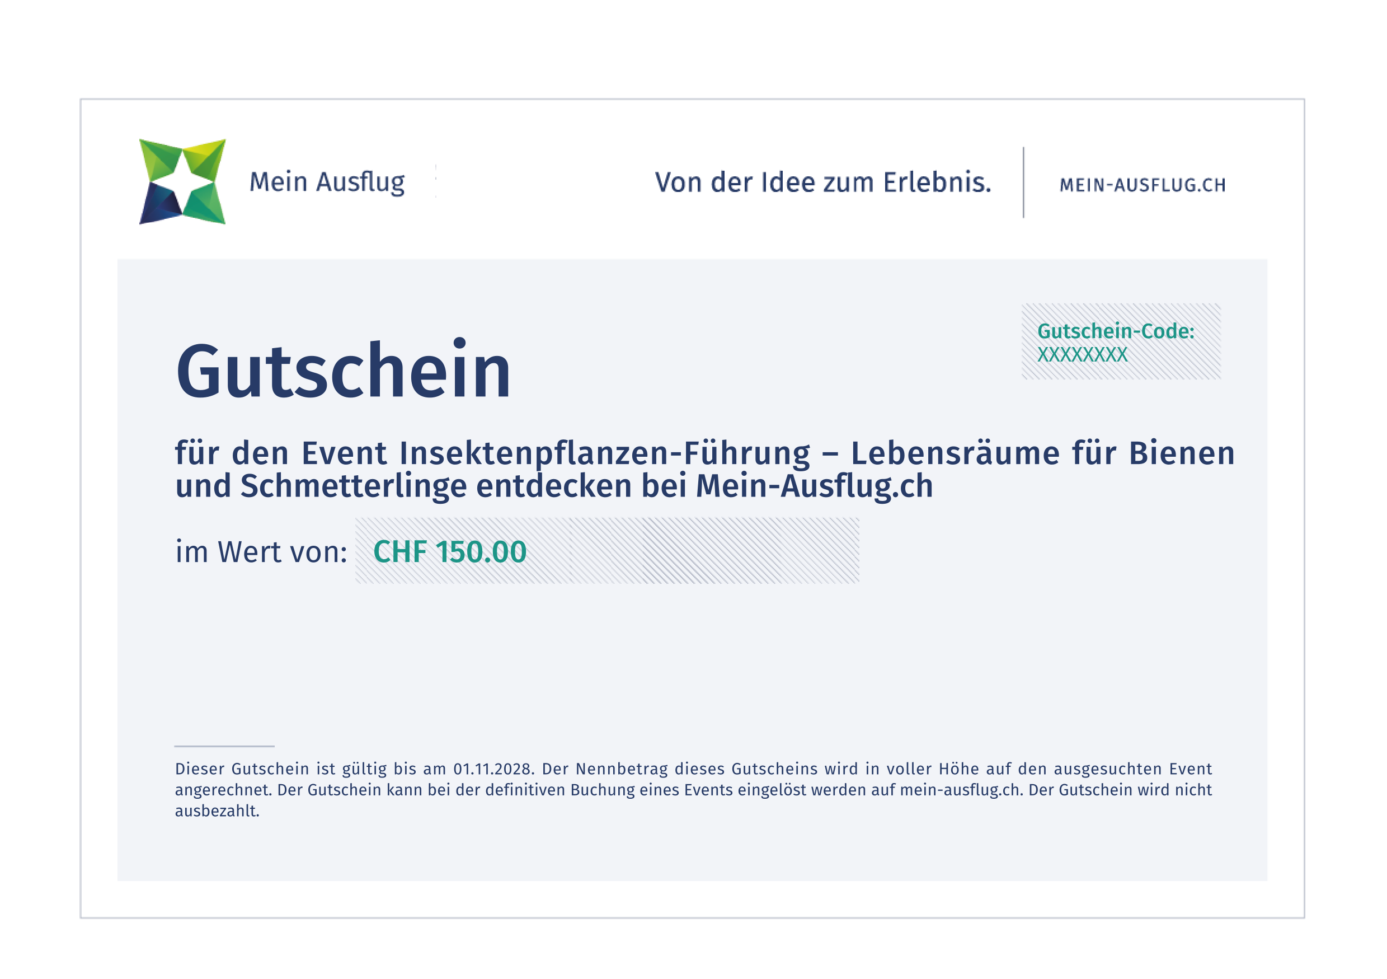Click the word 'Lebensräume' in the event title

pyautogui.click(x=955, y=453)
